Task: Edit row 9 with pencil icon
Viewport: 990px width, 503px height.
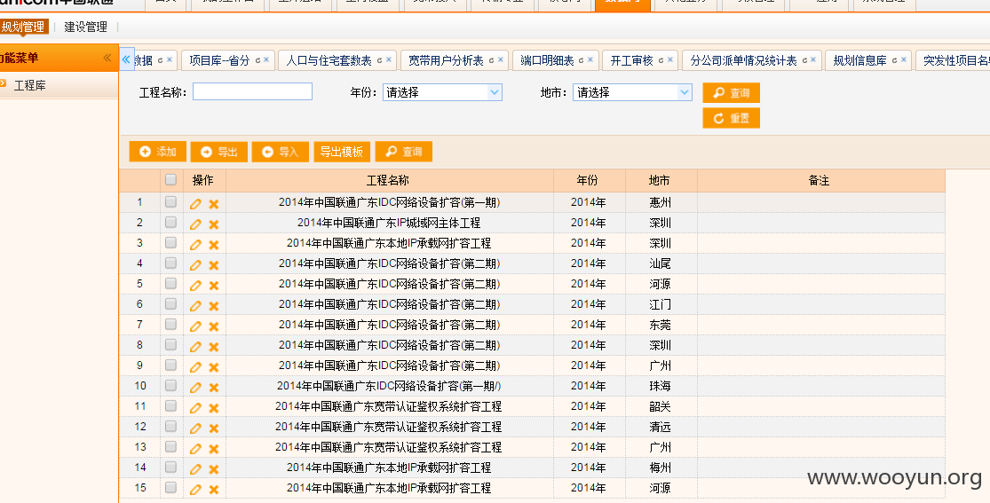Action: [x=195, y=366]
